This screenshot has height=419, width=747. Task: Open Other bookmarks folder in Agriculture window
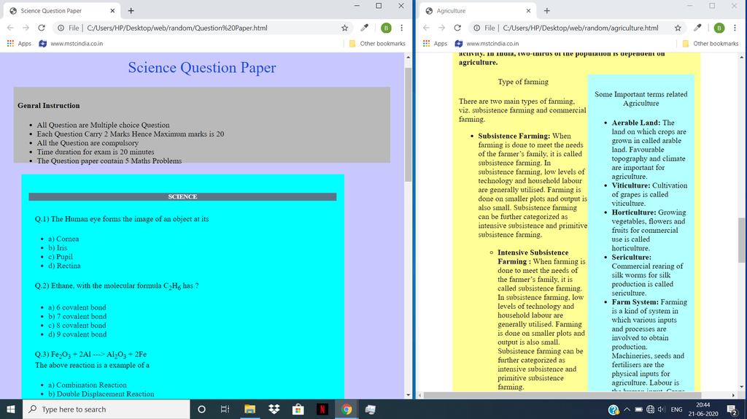[x=710, y=43]
